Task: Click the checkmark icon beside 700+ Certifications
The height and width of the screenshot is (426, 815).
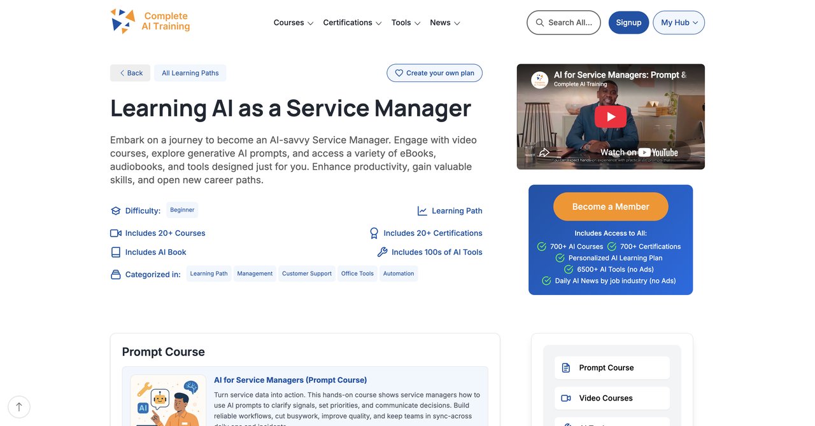Action: coord(612,247)
